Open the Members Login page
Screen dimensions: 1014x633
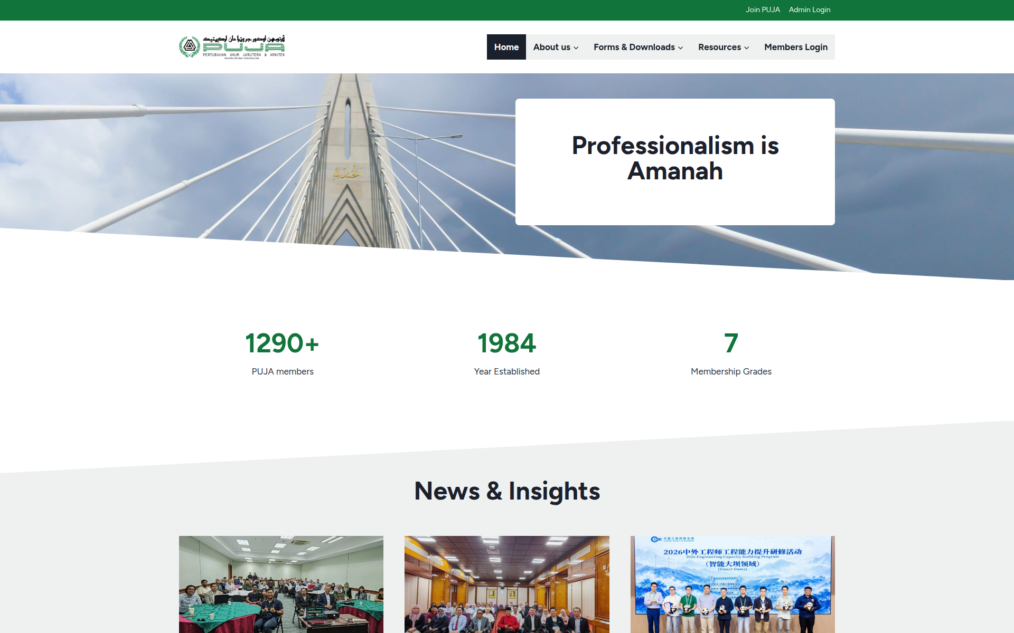pyautogui.click(x=795, y=47)
